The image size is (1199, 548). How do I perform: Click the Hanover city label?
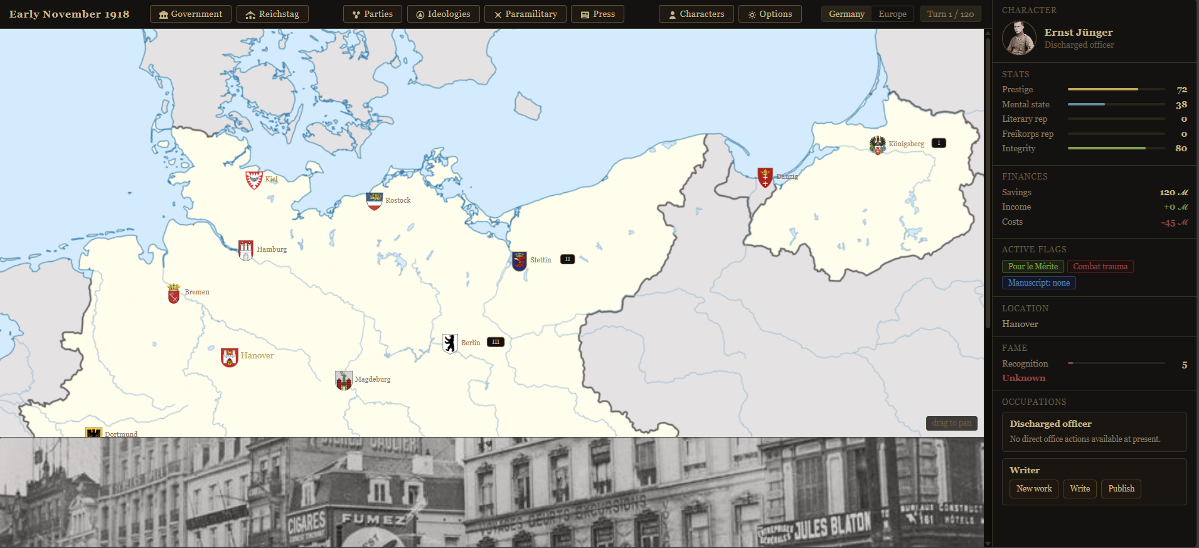click(257, 356)
